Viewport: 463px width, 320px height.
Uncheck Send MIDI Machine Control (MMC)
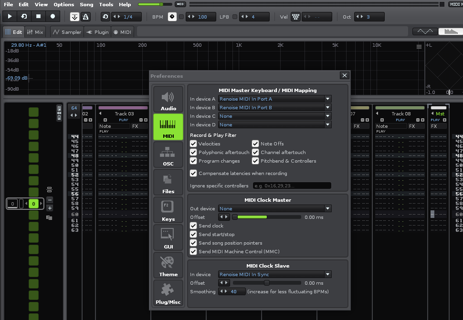coord(193,252)
